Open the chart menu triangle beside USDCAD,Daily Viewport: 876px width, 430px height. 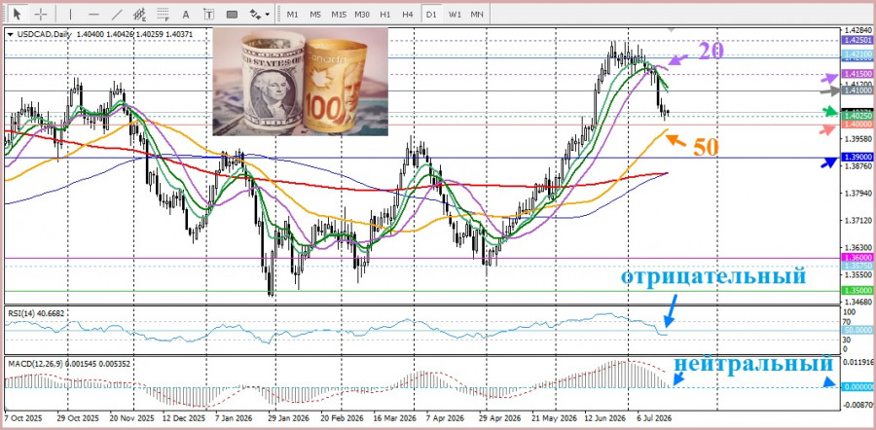click(x=10, y=34)
